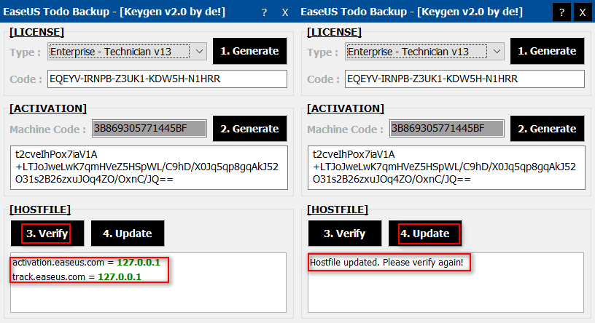Focus the license Code field in the right window

coord(465,79)
